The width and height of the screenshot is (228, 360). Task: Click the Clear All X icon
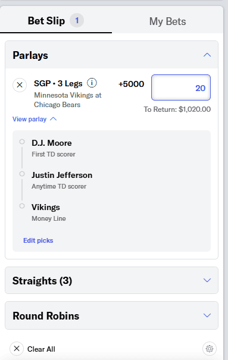(x=17, y=349)
